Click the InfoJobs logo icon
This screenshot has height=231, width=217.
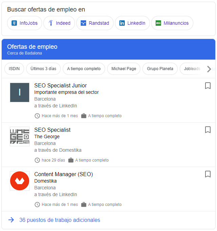point(14,23)
